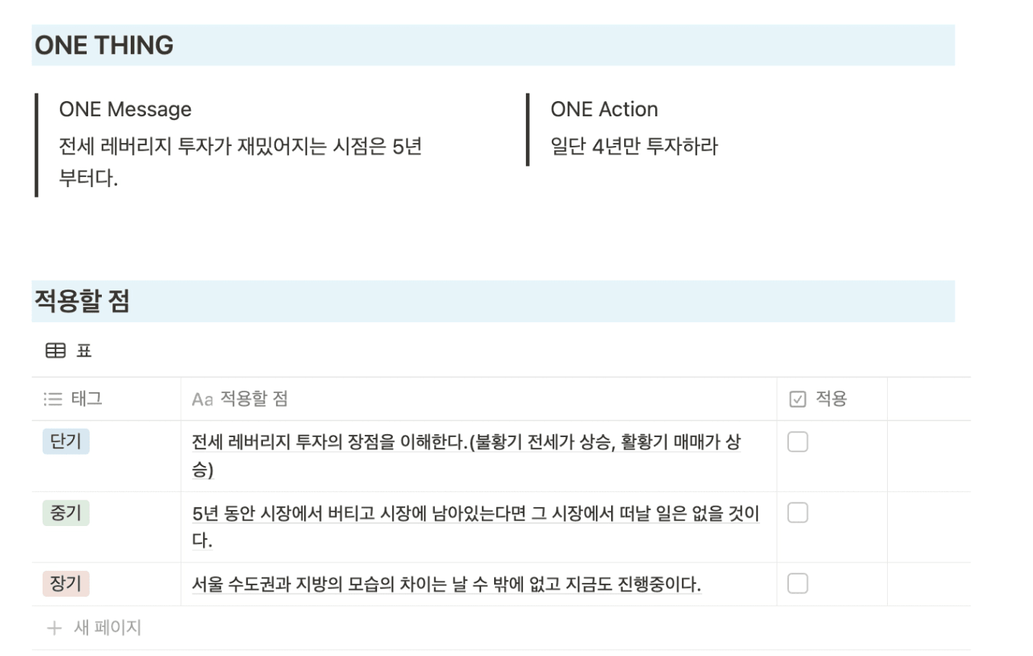Click the red 장기 tag

66,584
